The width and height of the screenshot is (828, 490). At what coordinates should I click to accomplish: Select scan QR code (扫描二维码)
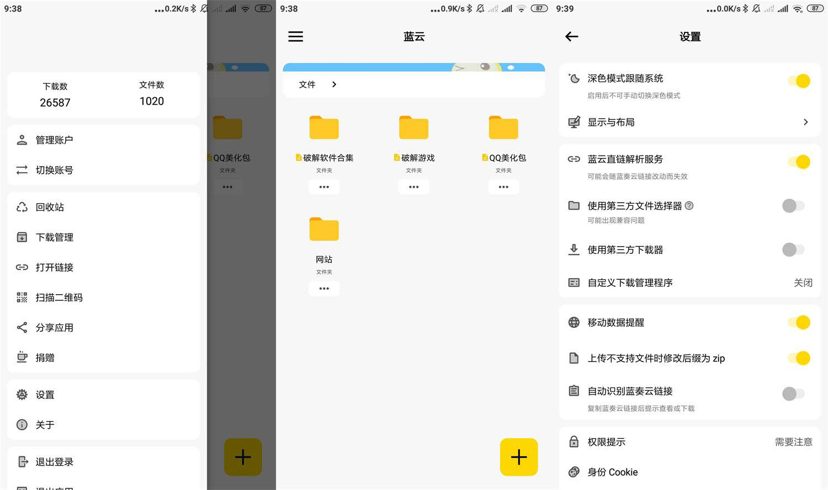[x=59, y=297]
